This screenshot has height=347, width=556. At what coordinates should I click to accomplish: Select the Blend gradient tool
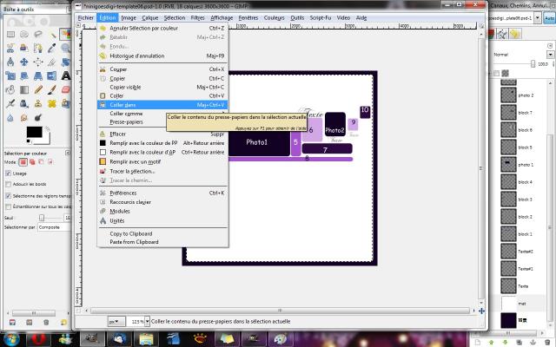[x=24, y=89]
